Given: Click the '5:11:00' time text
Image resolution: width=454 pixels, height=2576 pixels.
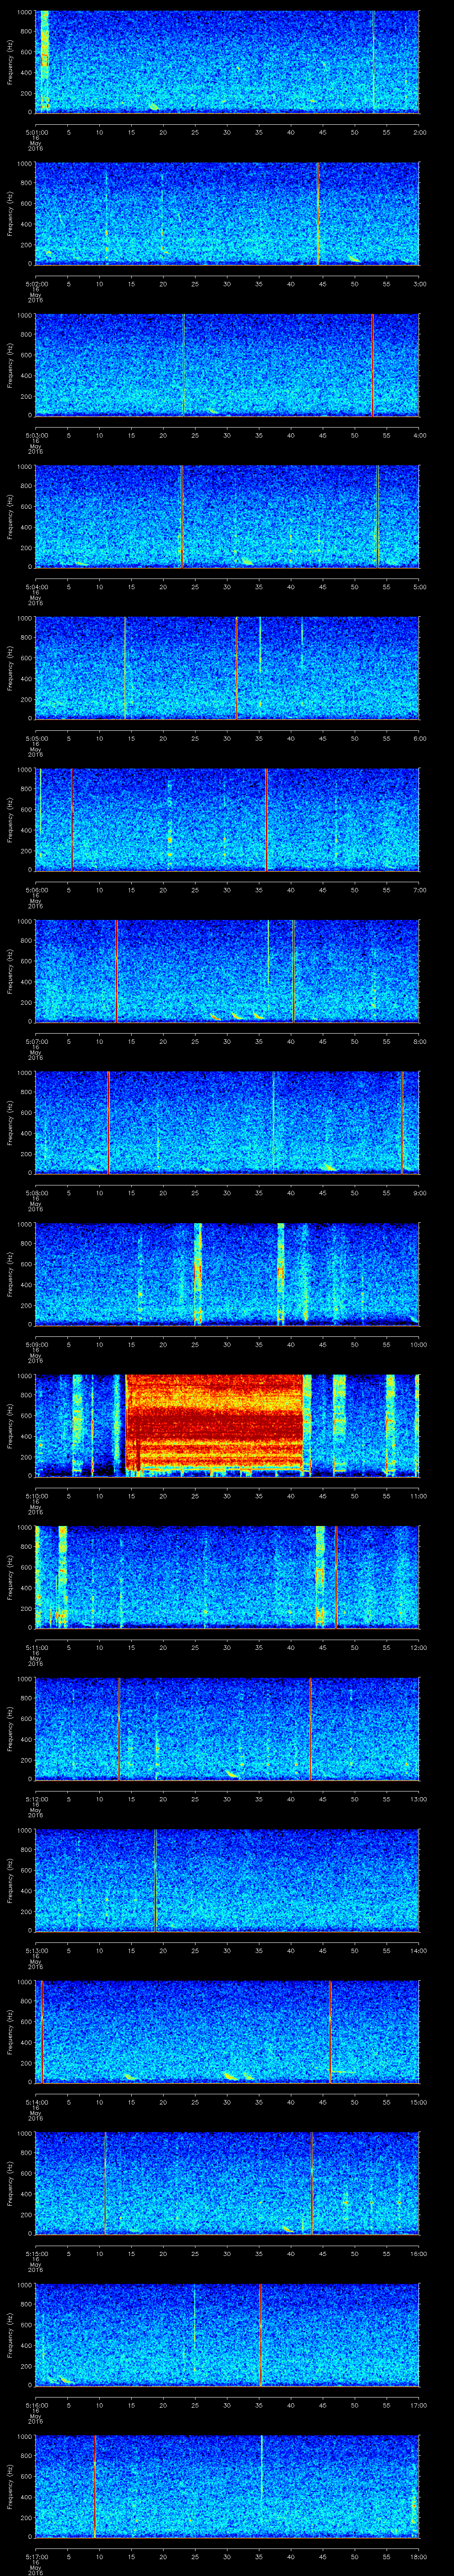Looking at the screenshot, I should point(36,1647).
